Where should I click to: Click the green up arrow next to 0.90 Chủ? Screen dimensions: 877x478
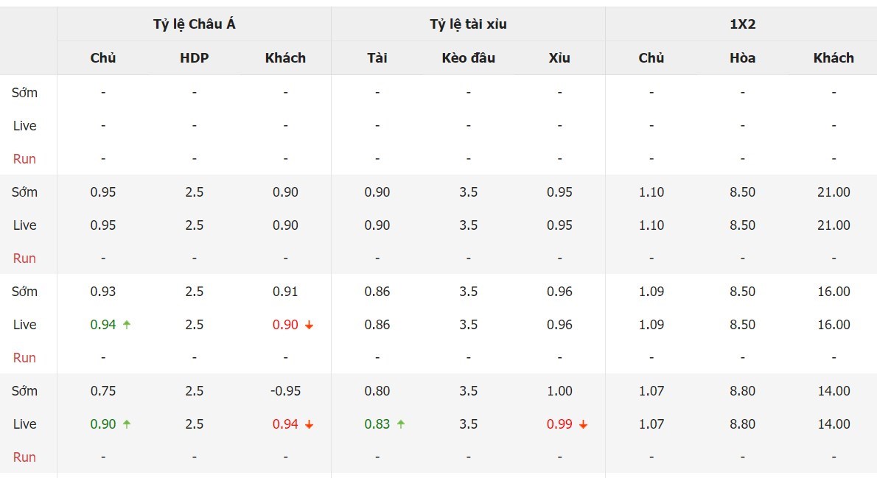[127, 423]
